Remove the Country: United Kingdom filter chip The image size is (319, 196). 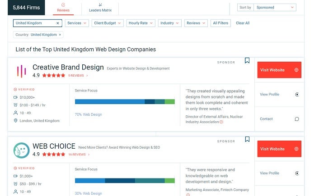pos(61,35)
